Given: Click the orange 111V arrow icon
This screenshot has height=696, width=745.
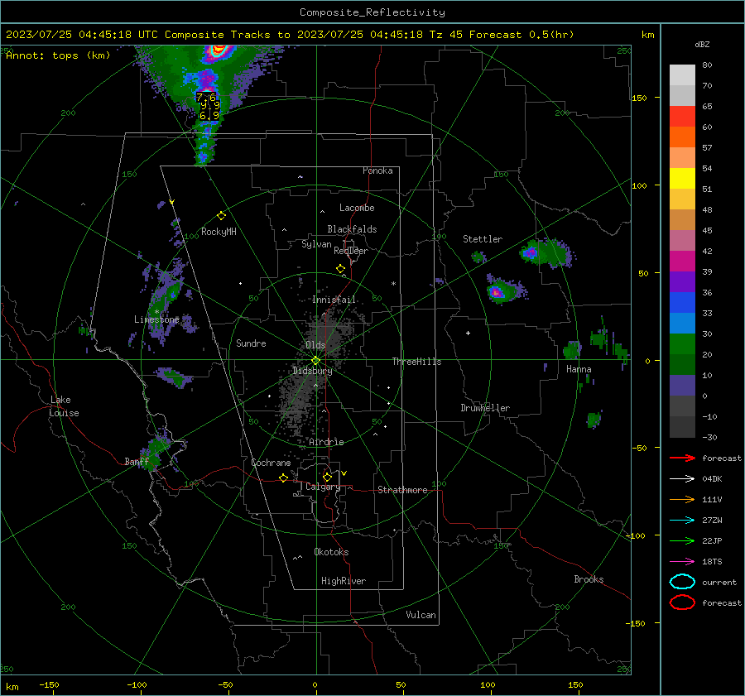Looking at the screenshot, I should tap(682, 499).
